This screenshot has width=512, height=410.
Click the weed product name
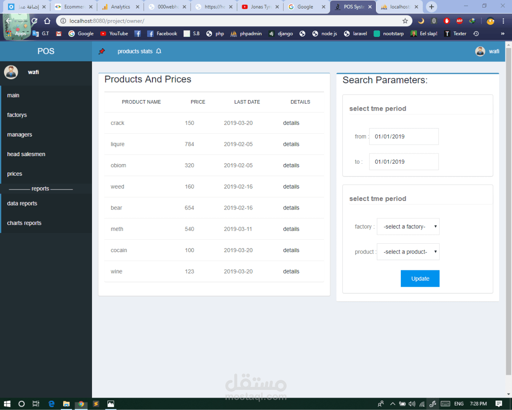click(117, 186)
